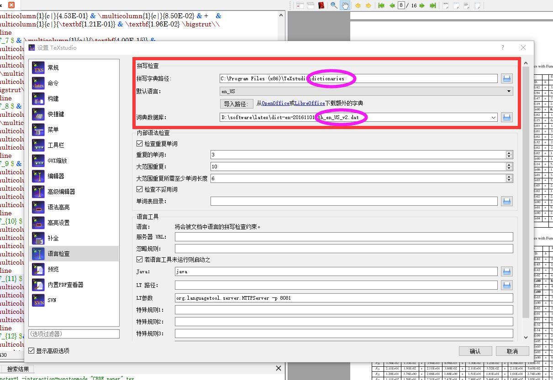Adjust the 大范围重复所需至少单词长度 spinner arrows

tap(510, 179)
